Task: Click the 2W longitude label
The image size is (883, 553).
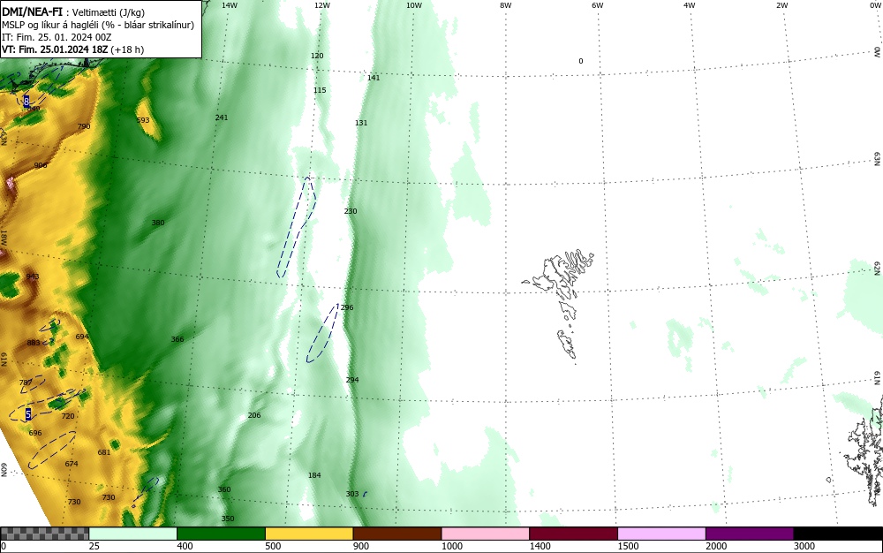Action: [x=782, y=5]
